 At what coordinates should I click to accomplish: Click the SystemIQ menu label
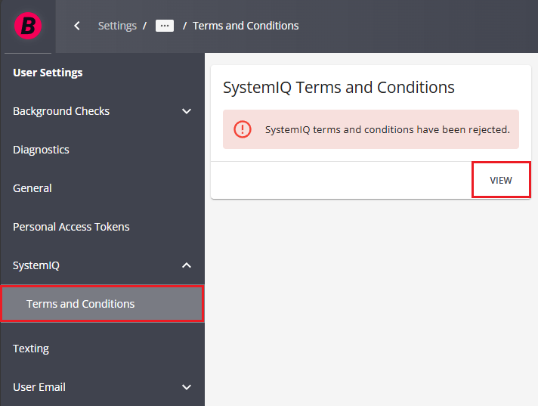pos(36,265)
